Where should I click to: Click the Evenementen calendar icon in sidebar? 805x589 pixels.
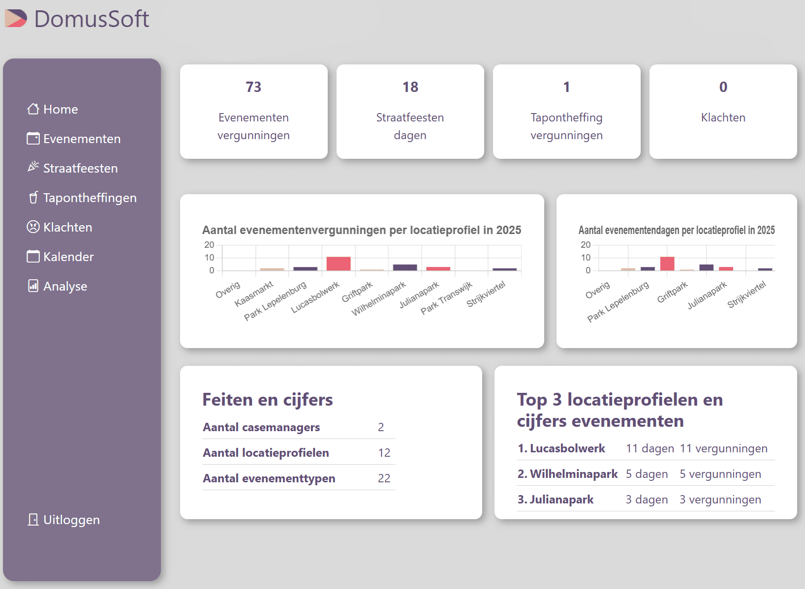[x=33, y=138]
